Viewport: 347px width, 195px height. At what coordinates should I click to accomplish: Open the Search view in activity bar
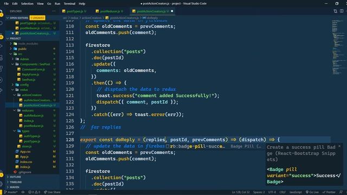pos(1,23)
